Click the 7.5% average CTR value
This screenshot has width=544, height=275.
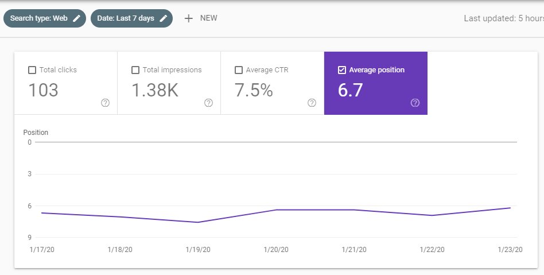pos(254,90)
